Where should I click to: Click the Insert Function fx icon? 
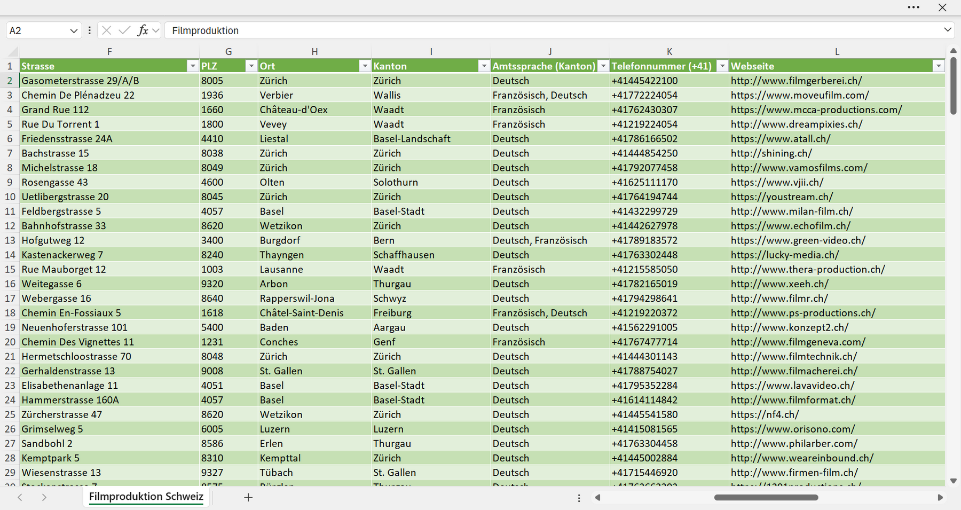(x=143, y=30)
